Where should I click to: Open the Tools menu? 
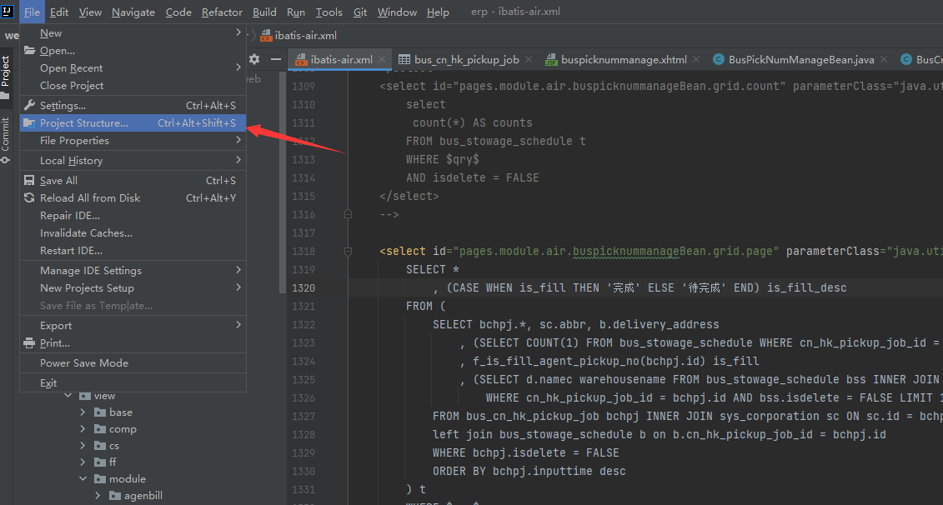pyautogui.click(x=329, y=12)
